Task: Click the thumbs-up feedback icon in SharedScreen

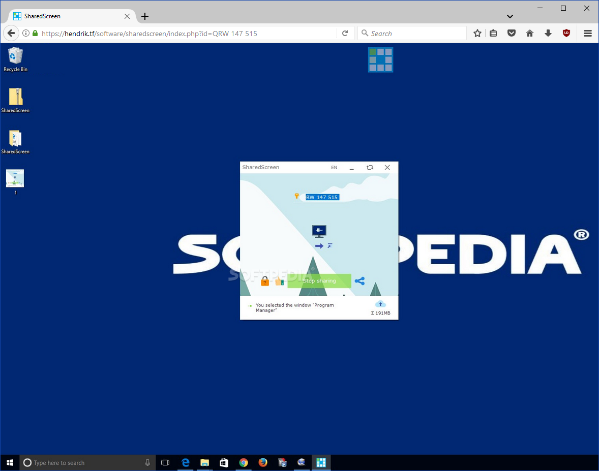Action: tap(279, 281)
